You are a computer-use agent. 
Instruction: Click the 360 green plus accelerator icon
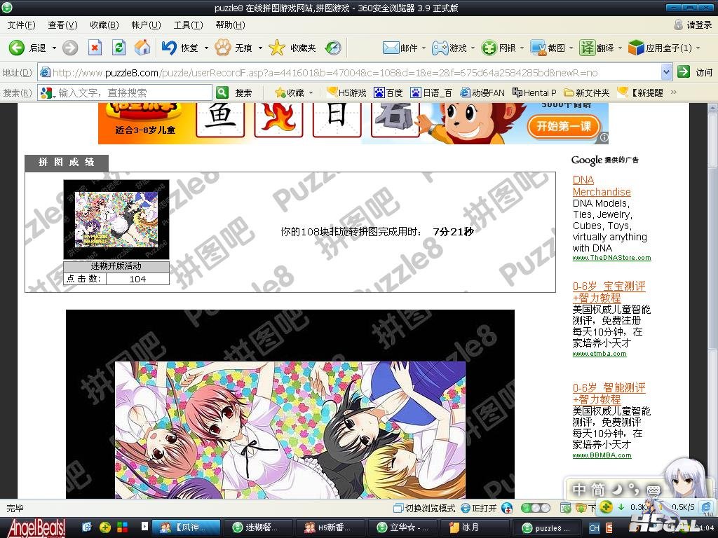pyautogui.click(x=607, y=507)
